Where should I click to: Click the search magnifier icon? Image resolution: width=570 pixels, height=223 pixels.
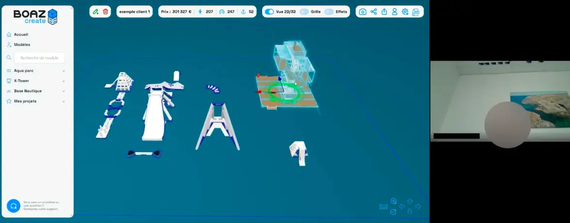[x=9, y=58]
